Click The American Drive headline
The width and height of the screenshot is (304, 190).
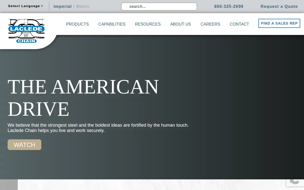(83, 98)
